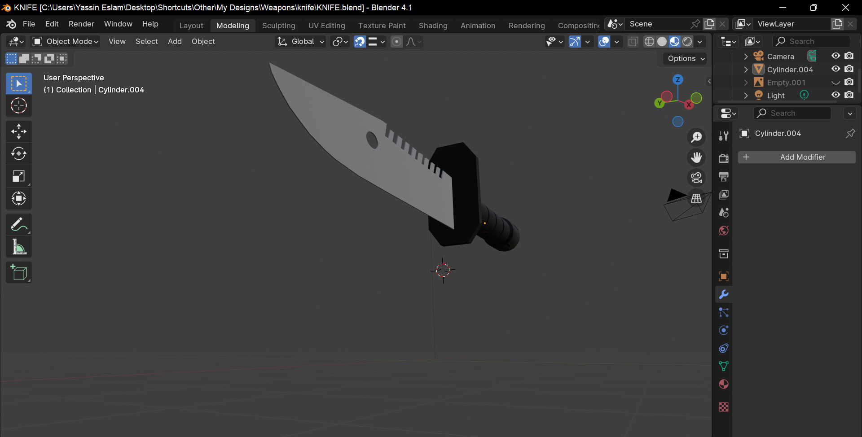
Task: Click the Add Modifier button
Action: coord(797,157)
